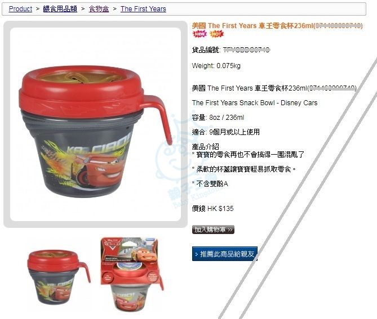
Task: Click The First Years Snack Bowl description
Action: click(x=255, y=103)
